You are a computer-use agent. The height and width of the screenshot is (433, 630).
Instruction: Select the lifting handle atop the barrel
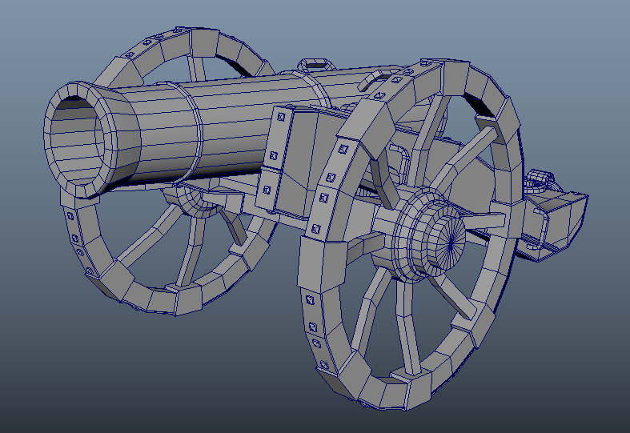316,64
